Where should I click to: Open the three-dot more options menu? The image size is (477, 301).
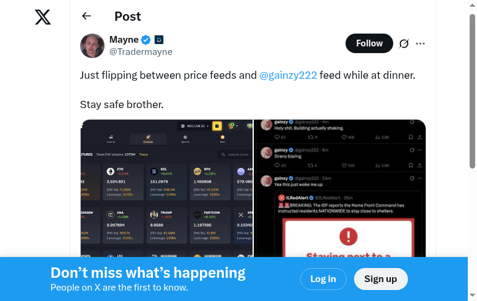click(x=420, y=43)
